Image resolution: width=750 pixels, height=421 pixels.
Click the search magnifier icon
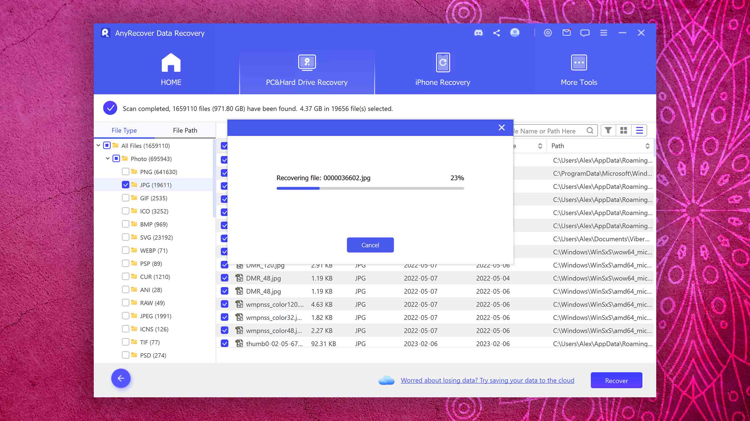590,131
